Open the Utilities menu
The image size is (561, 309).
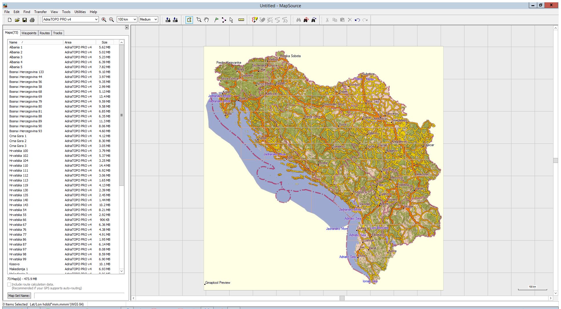(80, 12)
